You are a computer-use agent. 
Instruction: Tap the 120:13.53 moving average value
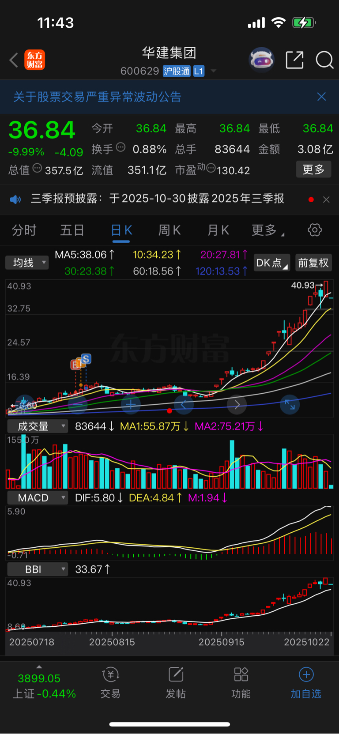click(x=222, y=271)
